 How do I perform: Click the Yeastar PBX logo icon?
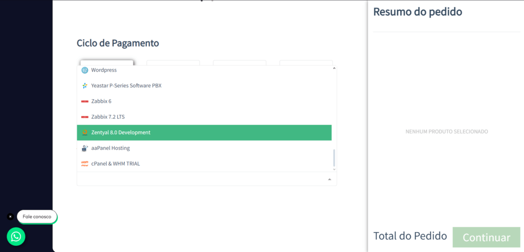pos(84,86)
